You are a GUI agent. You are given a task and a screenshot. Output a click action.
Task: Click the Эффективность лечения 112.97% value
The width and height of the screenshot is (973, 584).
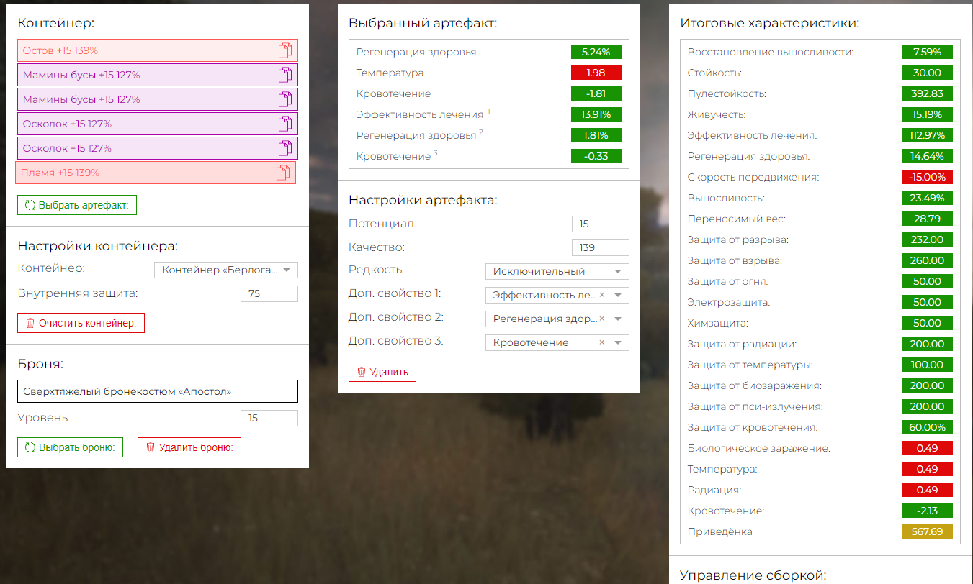pos(928,135)
